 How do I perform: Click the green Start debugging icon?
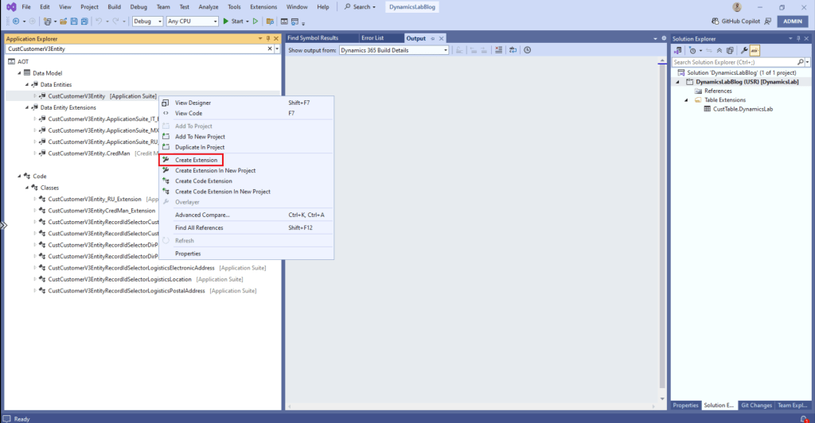tap(226, 21)
